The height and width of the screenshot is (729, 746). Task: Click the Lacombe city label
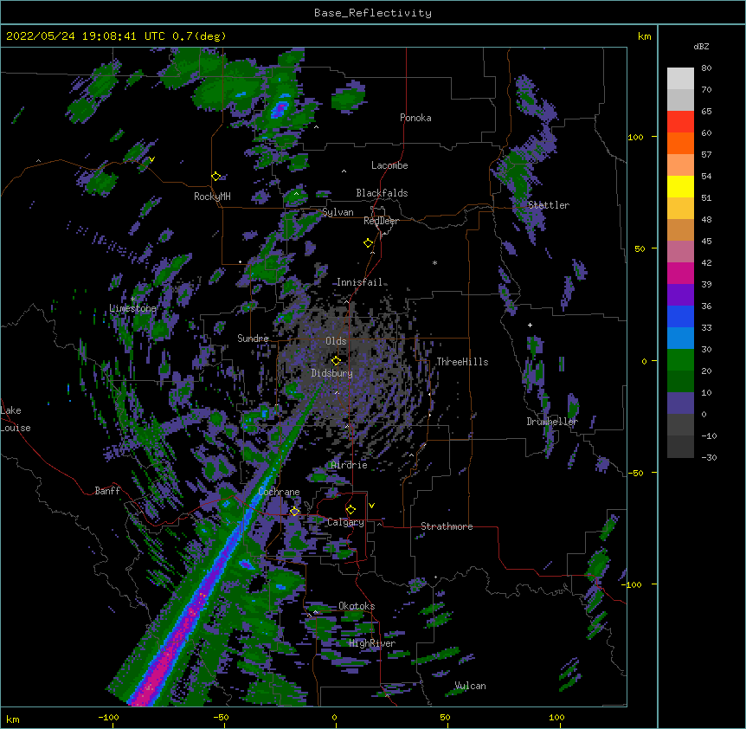(x=389, y=165)
